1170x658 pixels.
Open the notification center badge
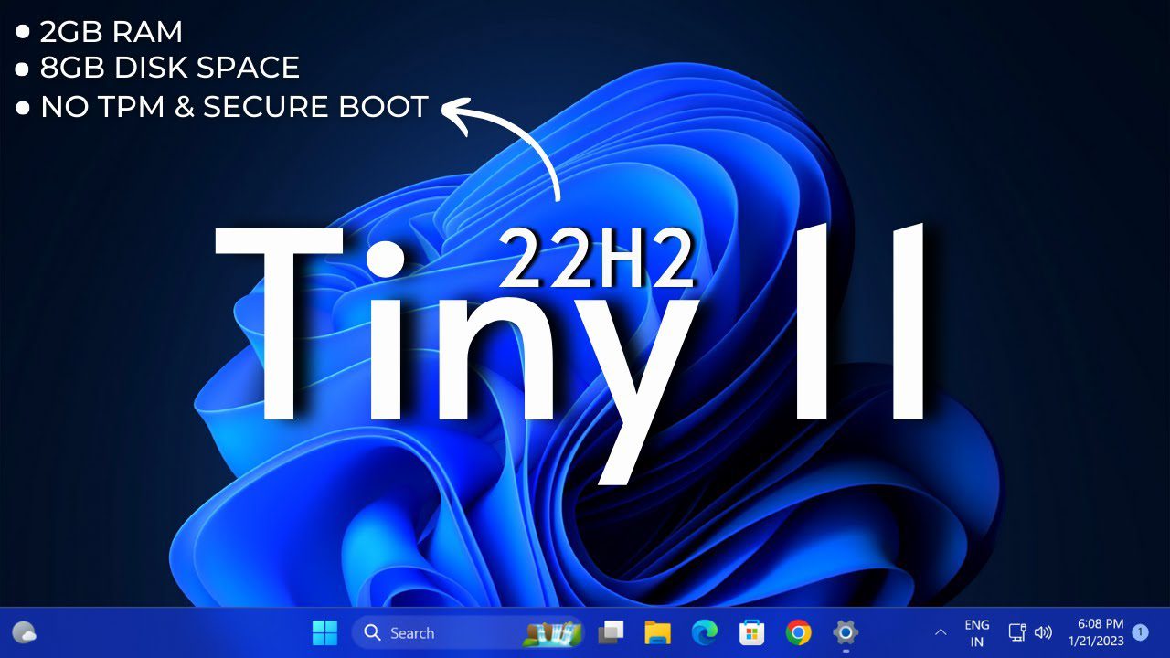1141,631
